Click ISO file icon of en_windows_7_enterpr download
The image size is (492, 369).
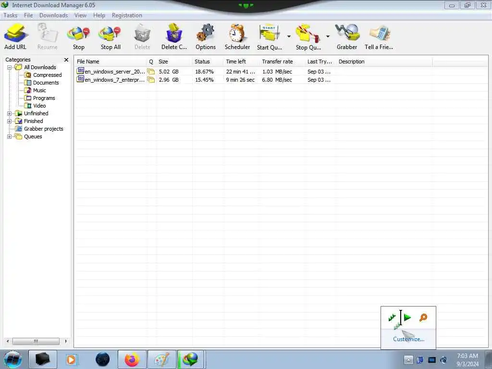80,79
